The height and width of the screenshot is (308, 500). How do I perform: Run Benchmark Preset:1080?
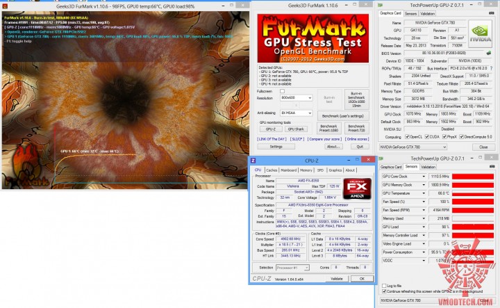(328, 129)
